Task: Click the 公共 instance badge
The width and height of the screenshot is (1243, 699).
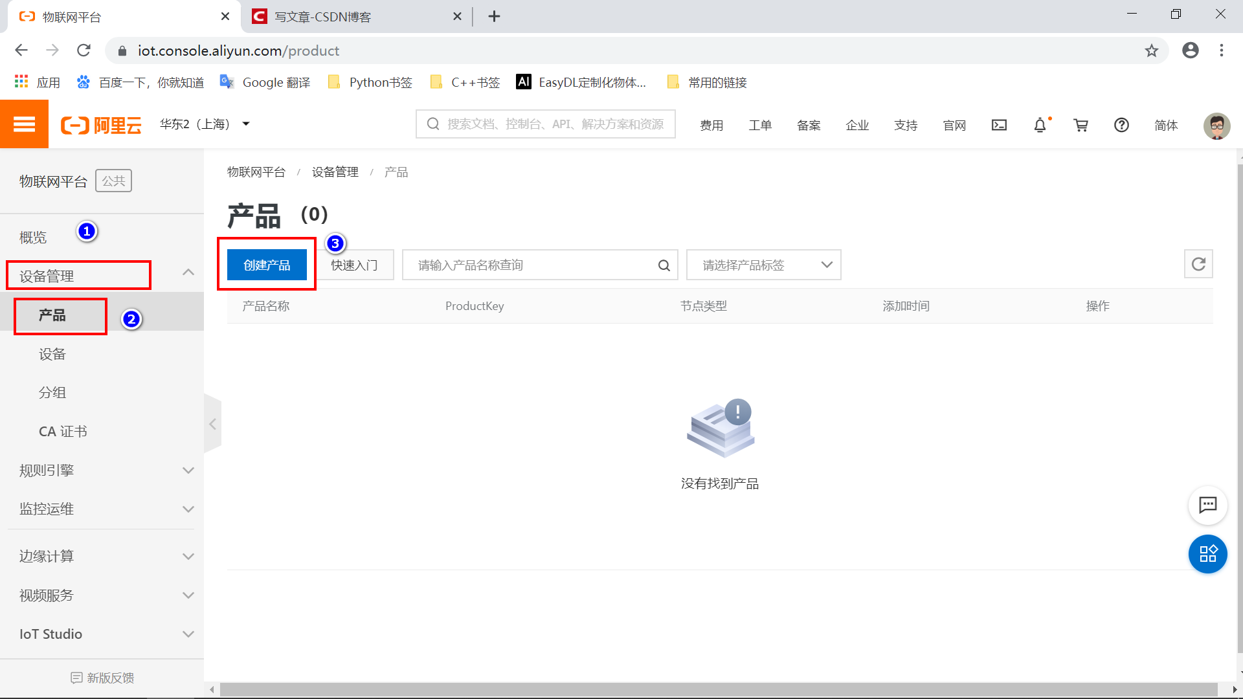Action: (113, 181)
